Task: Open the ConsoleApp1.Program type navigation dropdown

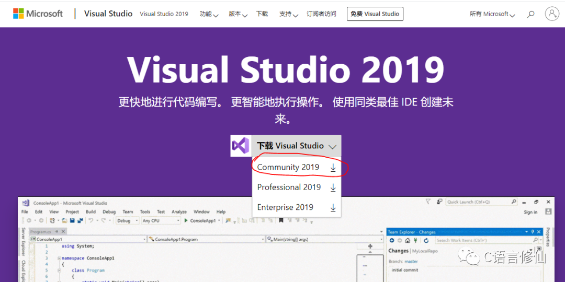Action: point(206,239)
